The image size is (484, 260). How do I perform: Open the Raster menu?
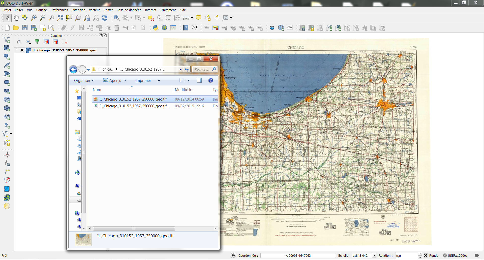tap(108, 10)
